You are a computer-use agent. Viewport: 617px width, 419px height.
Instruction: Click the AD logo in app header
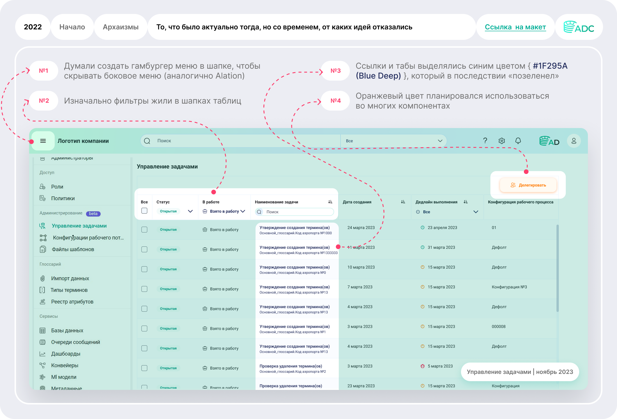click(x=549, y=141)
